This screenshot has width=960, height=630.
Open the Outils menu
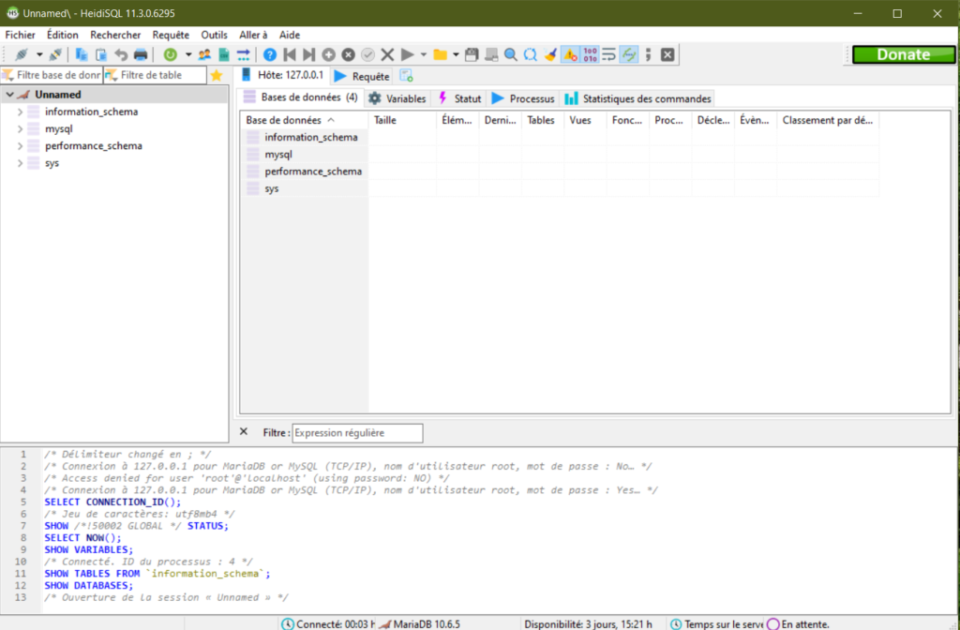[x=215, y=35]
